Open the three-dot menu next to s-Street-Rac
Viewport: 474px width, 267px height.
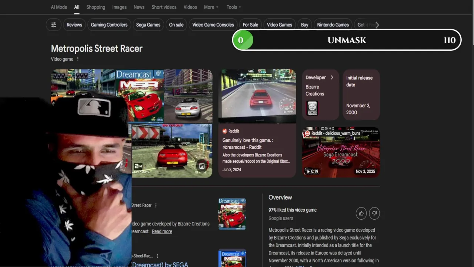(x=157, y=256)
